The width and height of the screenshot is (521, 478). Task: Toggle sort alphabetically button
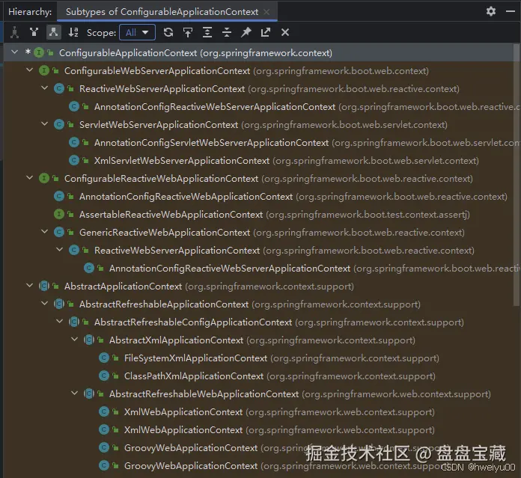pyautogui.click(x=73, y=32)
